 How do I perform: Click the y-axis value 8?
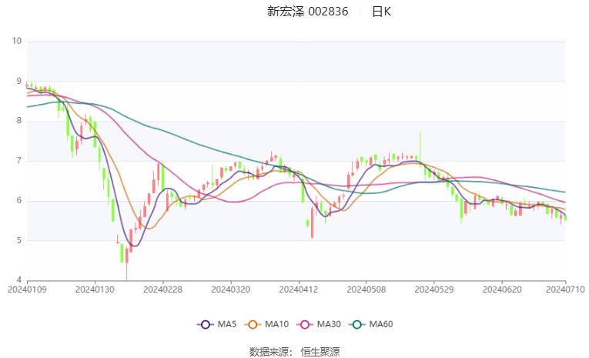pyautogui.click(x=19, y=121)
